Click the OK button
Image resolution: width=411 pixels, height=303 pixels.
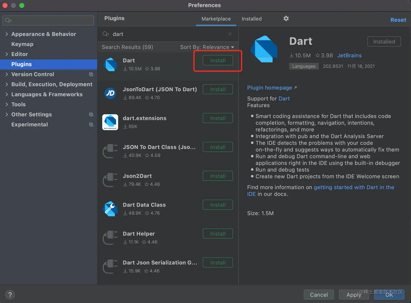click(389, 295)
